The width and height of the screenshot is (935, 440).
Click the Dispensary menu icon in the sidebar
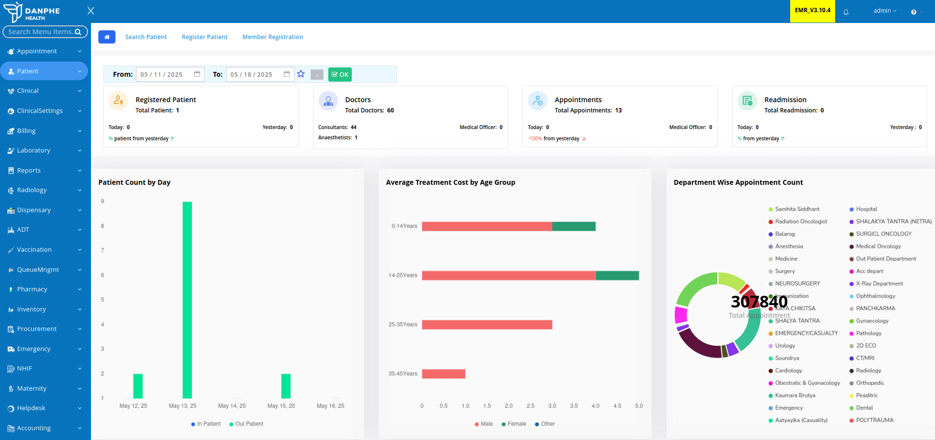pos(11,210)
